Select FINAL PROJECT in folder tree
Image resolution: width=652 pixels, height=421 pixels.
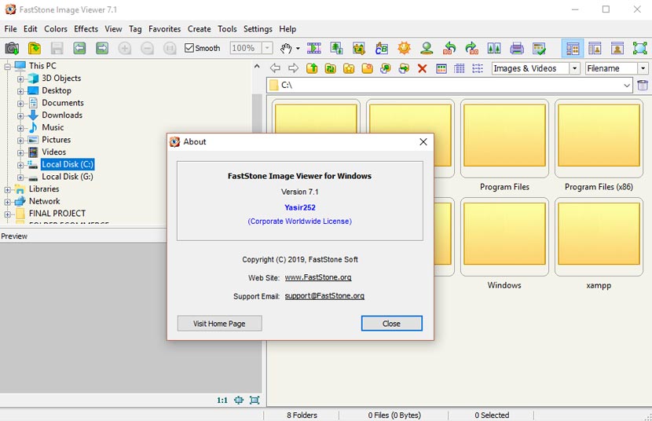click(57, 214)
